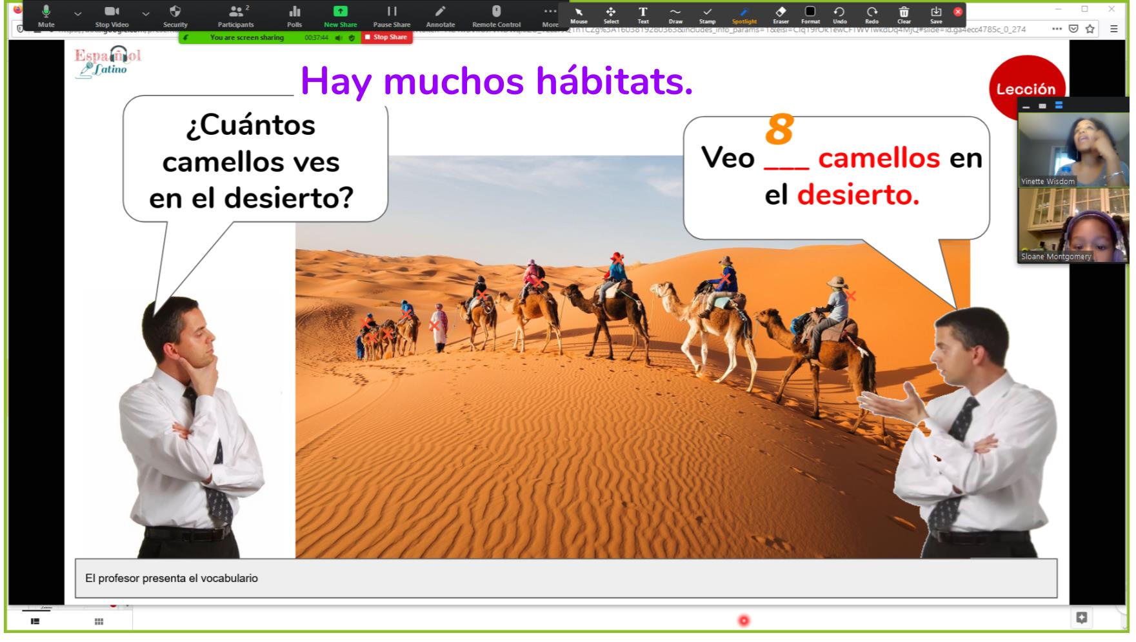Choose the Eraser annotation tool

coord(781,15)
